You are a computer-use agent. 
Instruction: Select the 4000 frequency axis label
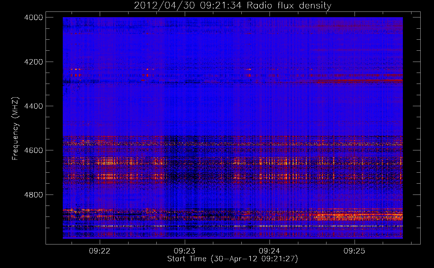pos(34,17)
